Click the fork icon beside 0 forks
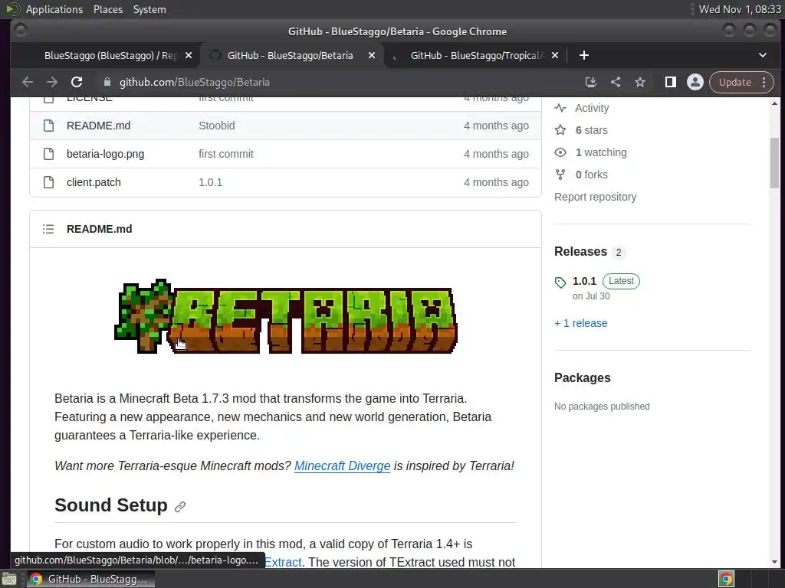The image size is (785, 588). pyautogui.click(x=560, y=175)
